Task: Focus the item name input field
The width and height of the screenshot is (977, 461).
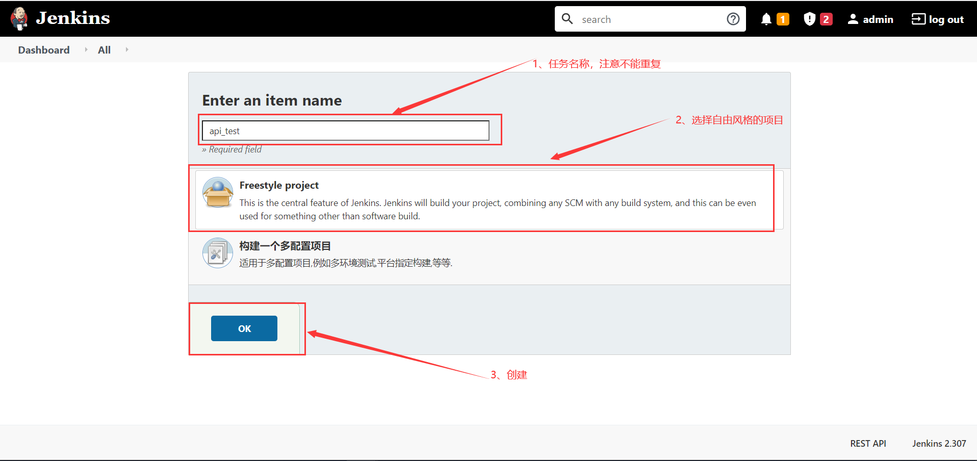Action: pos(345,131)
